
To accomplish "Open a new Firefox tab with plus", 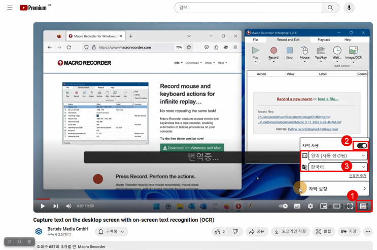I will pyautogui.click(x=130, y=36).
